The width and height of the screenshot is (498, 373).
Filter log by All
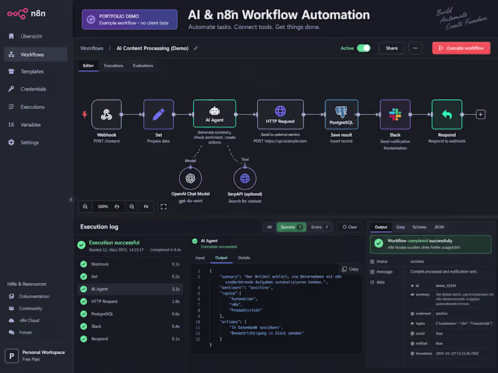point(270,227)
